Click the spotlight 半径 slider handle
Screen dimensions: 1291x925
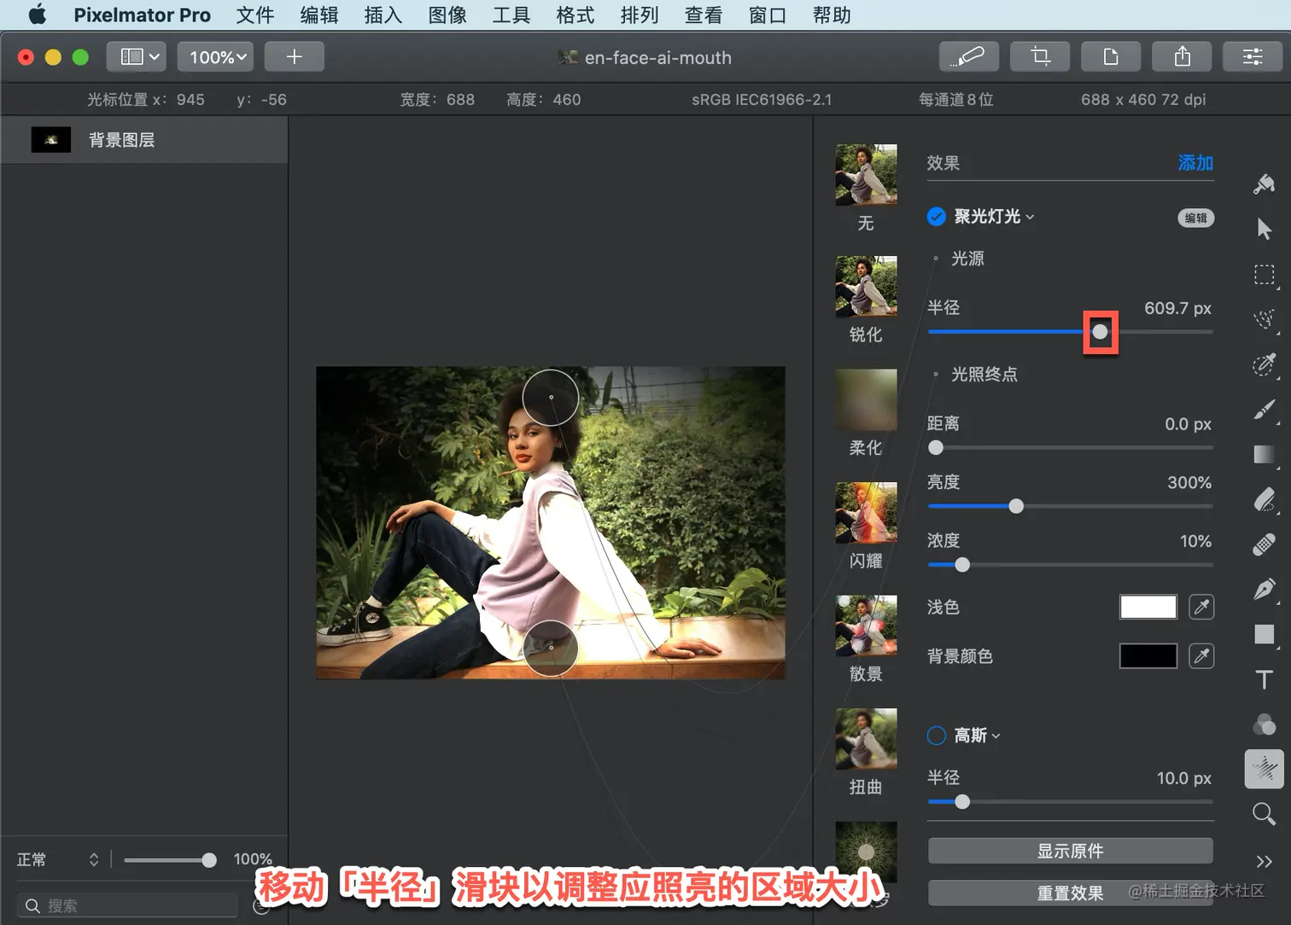1101,332
